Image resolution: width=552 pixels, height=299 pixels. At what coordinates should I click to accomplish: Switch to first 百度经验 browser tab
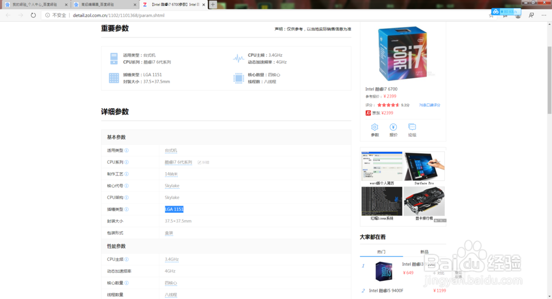coord(35,4)
